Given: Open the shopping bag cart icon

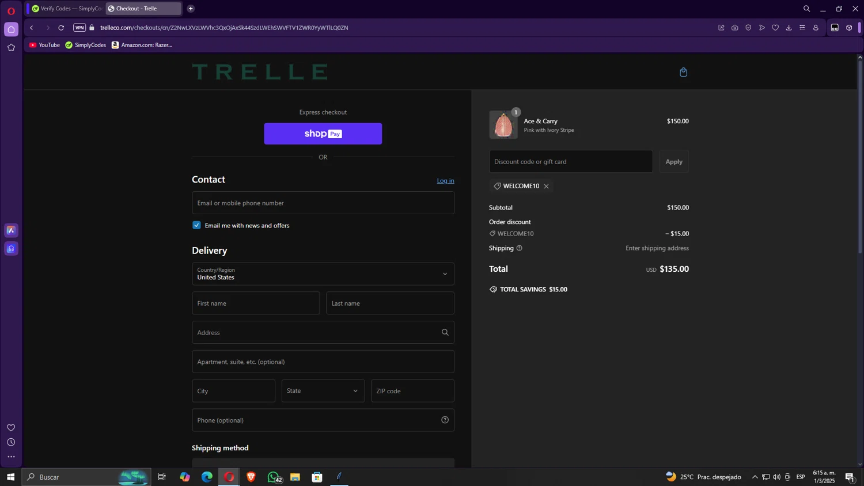Looking at the screenshot, I should pos(683,72).
